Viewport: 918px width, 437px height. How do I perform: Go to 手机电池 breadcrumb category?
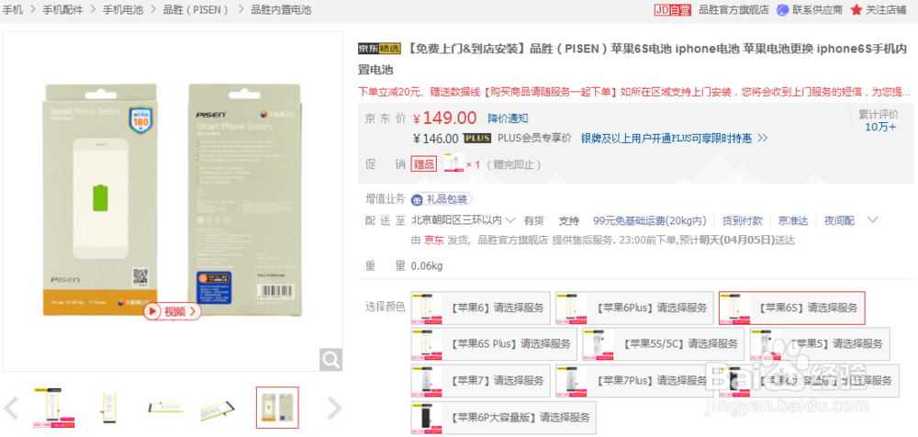point(123,10)
